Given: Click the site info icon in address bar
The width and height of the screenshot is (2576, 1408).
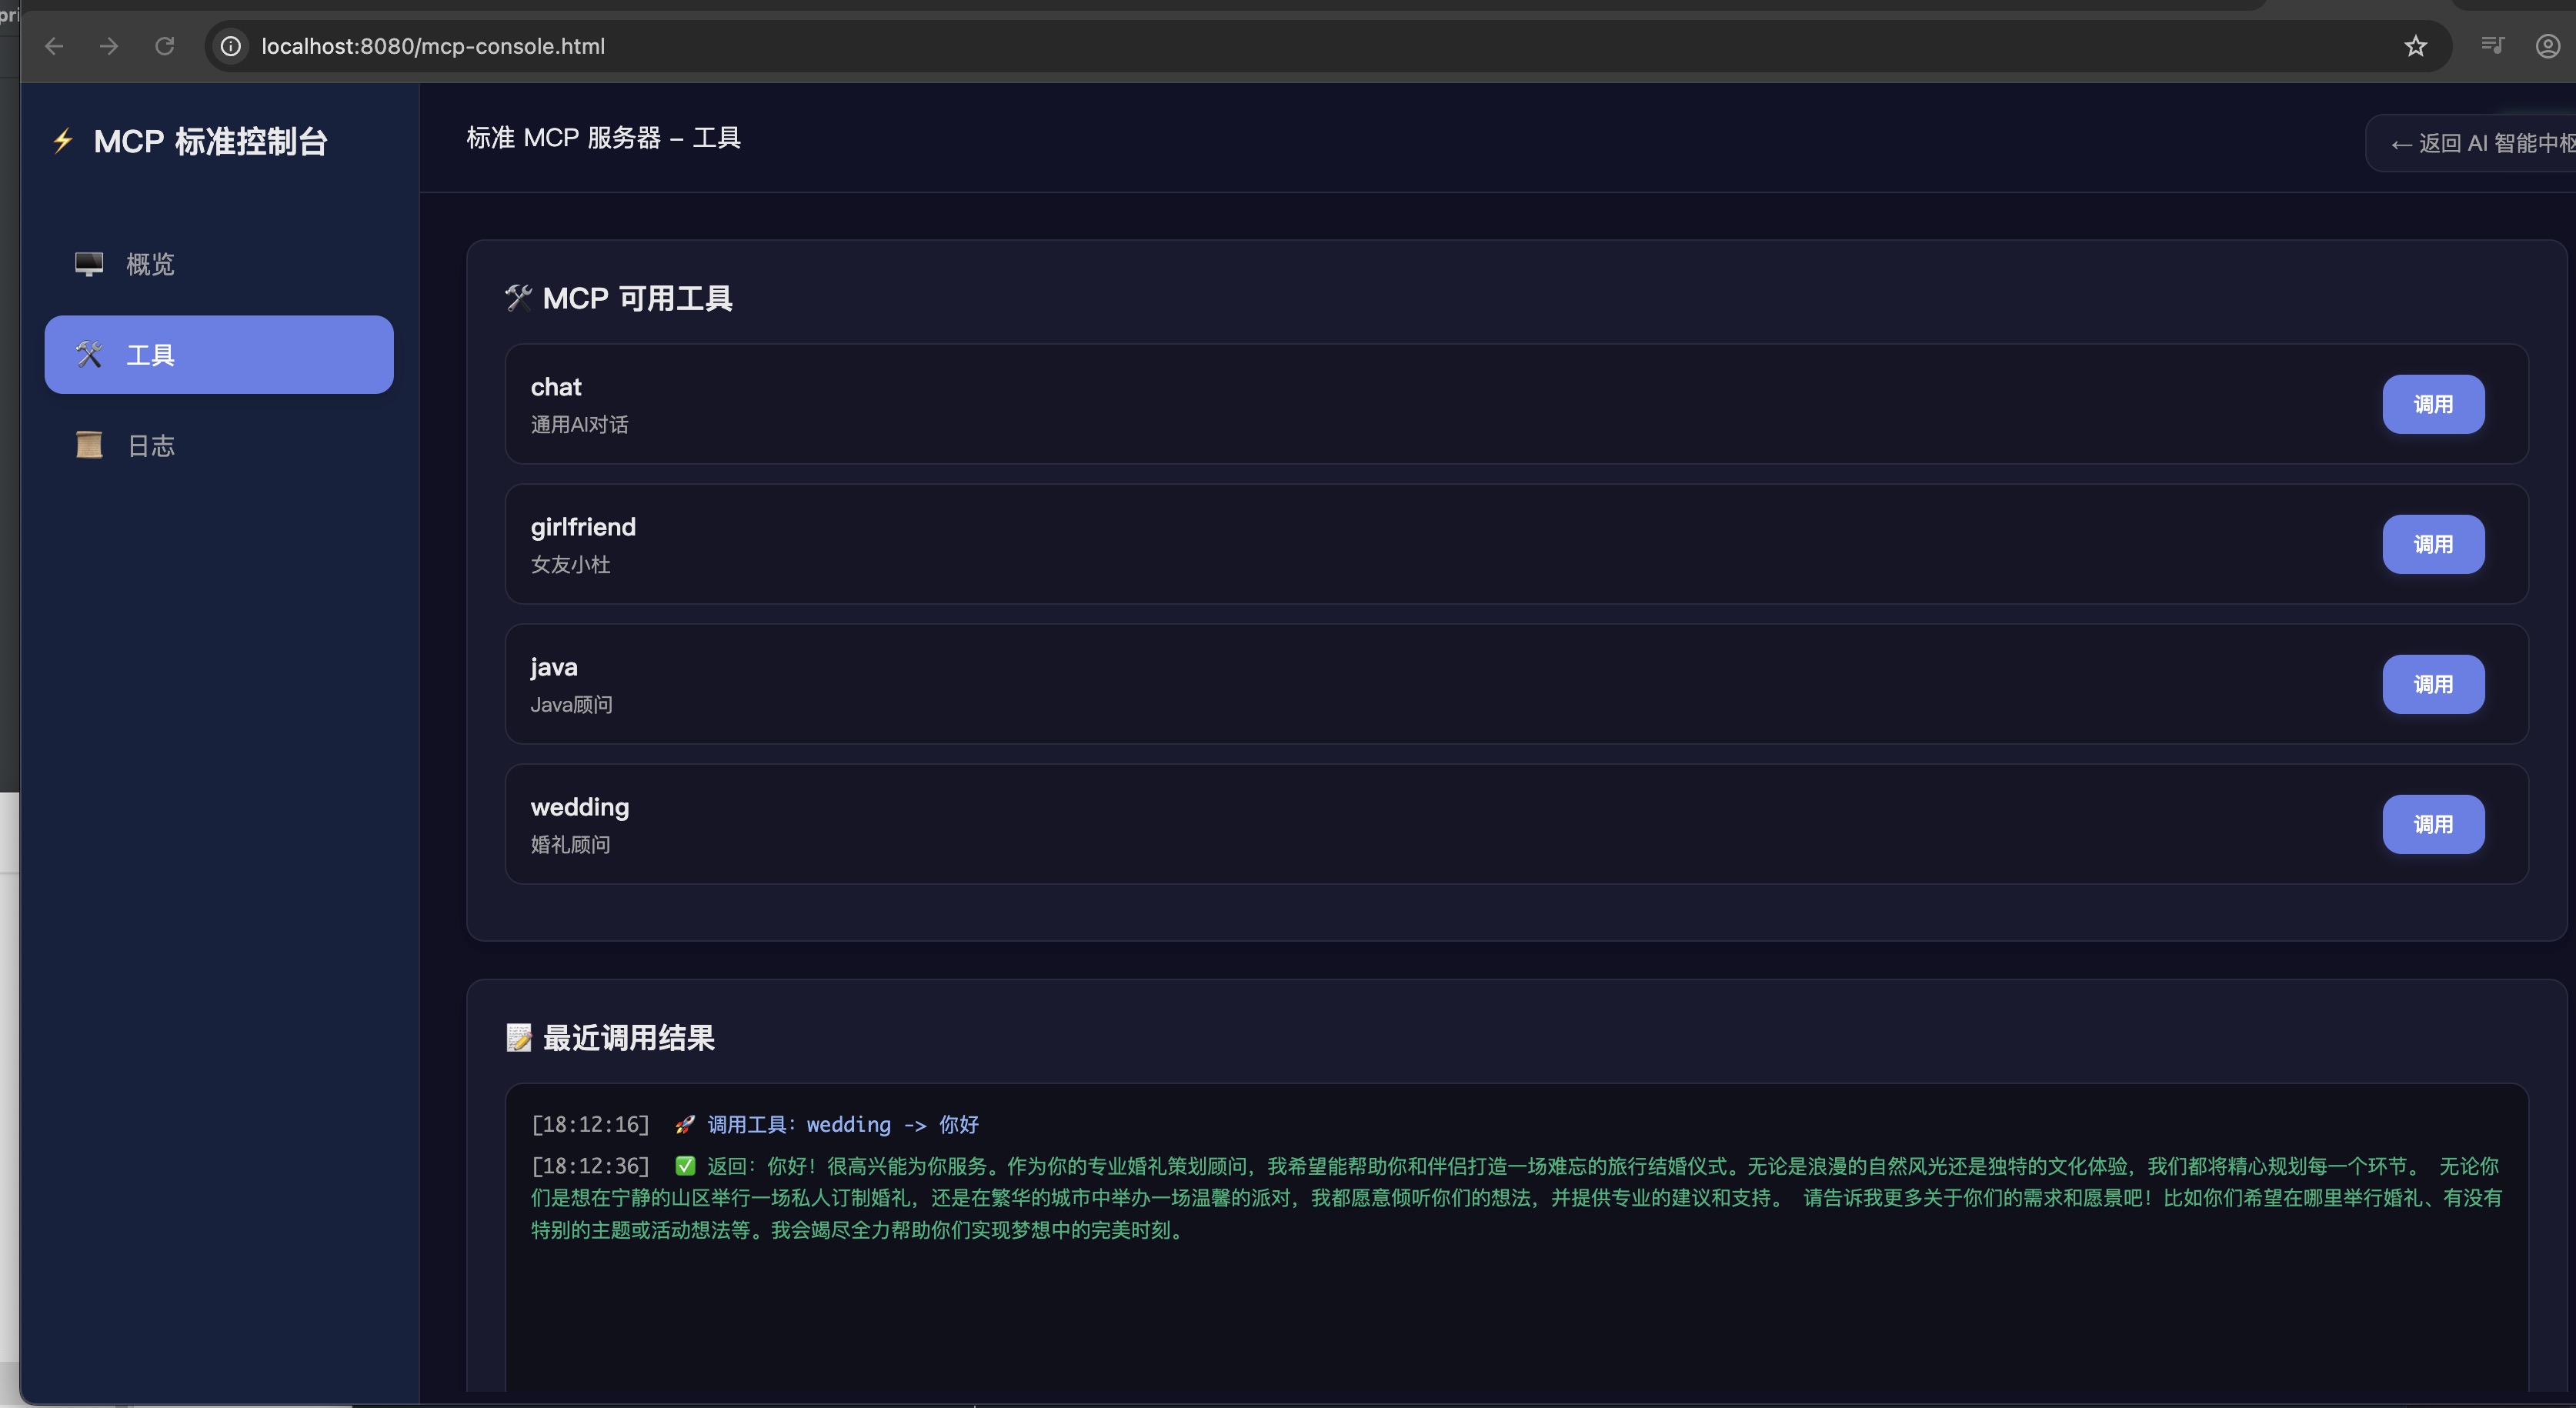Looking at the screenshot, I should [231, 46].
